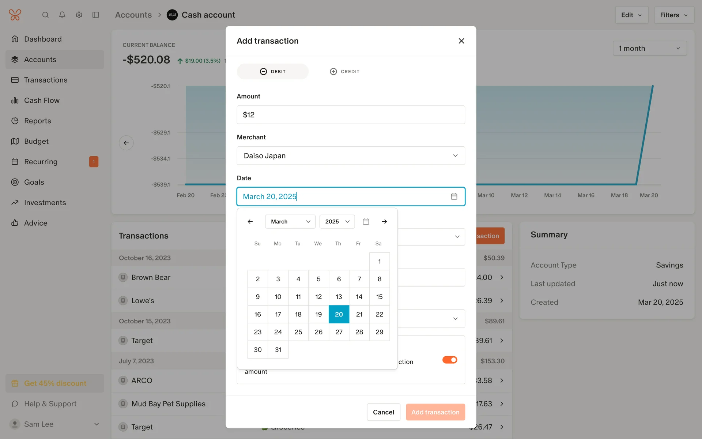Open the March month dropdown
The height and width of the screenshot is (439, 702).
tap(290, 222)
